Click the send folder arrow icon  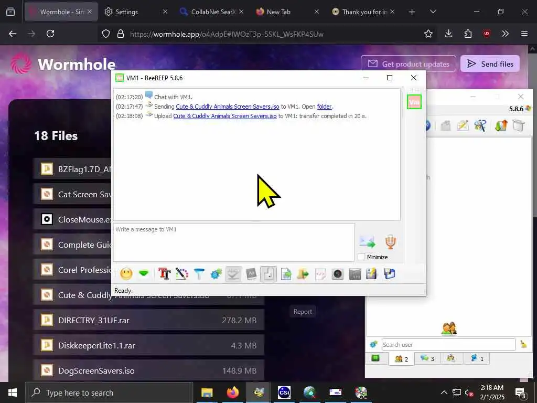[303, 274]
